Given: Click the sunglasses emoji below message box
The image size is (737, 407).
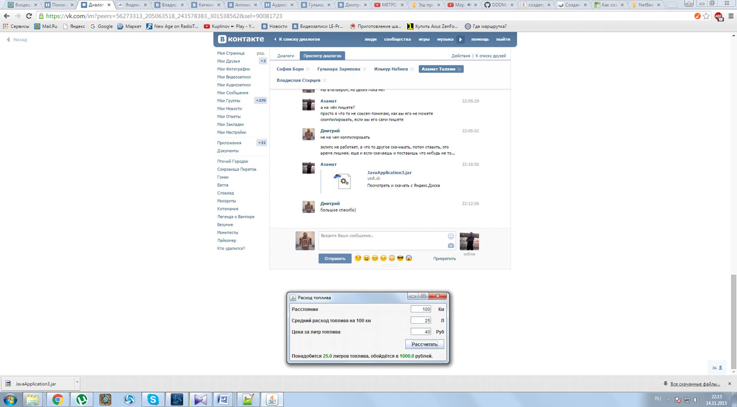Looking at the screenshot, I should pos(400,258).
